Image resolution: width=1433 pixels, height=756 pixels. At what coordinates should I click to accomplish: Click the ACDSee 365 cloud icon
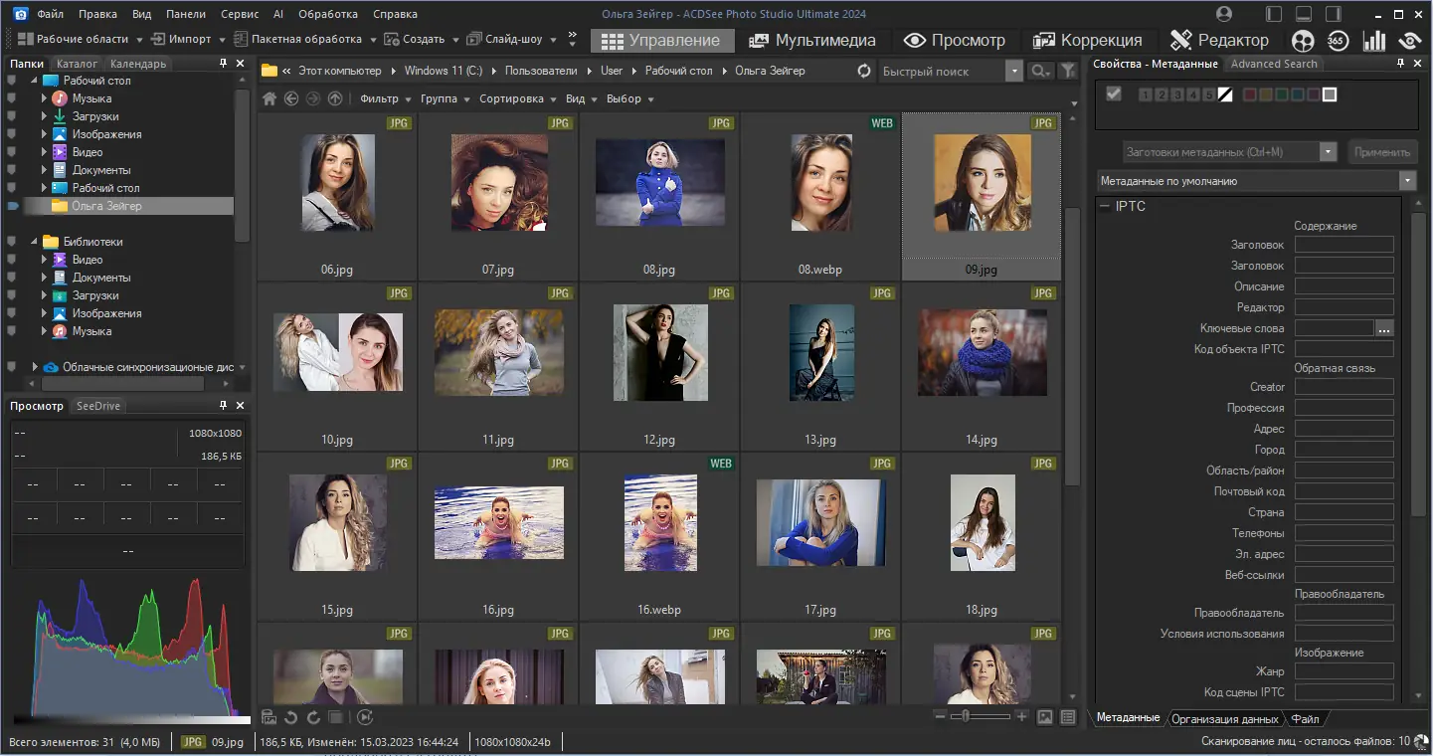(1339, 40)
